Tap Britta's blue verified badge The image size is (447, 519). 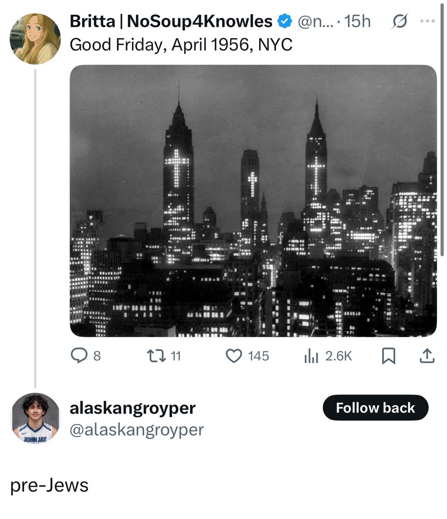(283, 21)
